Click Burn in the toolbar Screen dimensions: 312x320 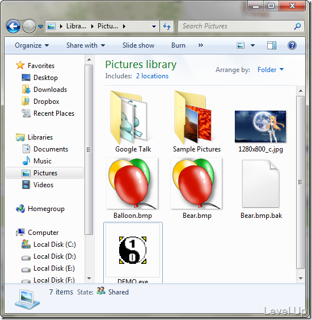click(x=178, y=45)
